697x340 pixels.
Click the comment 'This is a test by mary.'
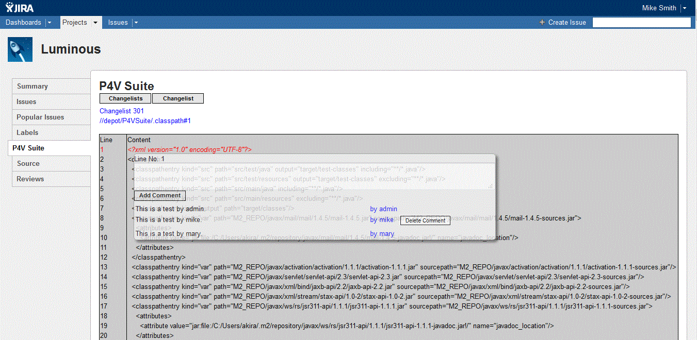(x=169, y=234)
